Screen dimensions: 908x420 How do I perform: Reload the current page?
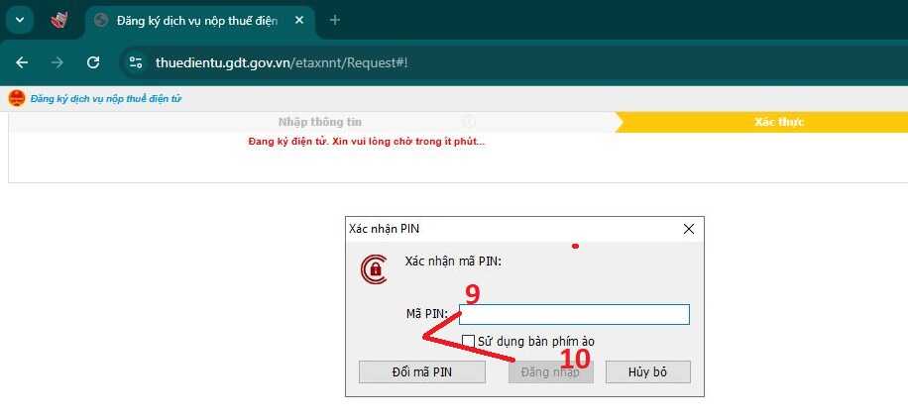92,62
